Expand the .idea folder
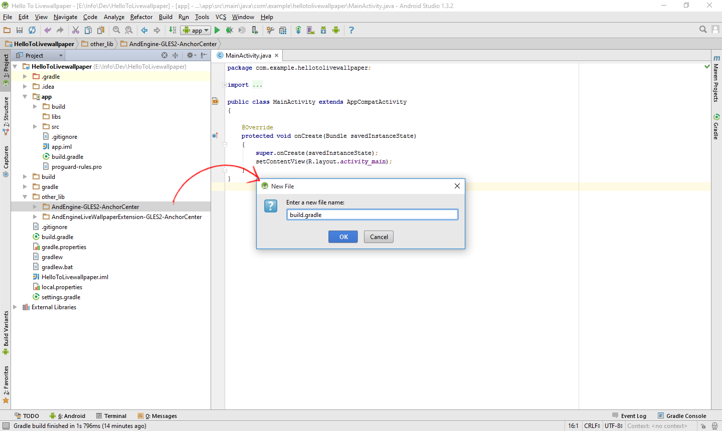 (25, 87)
